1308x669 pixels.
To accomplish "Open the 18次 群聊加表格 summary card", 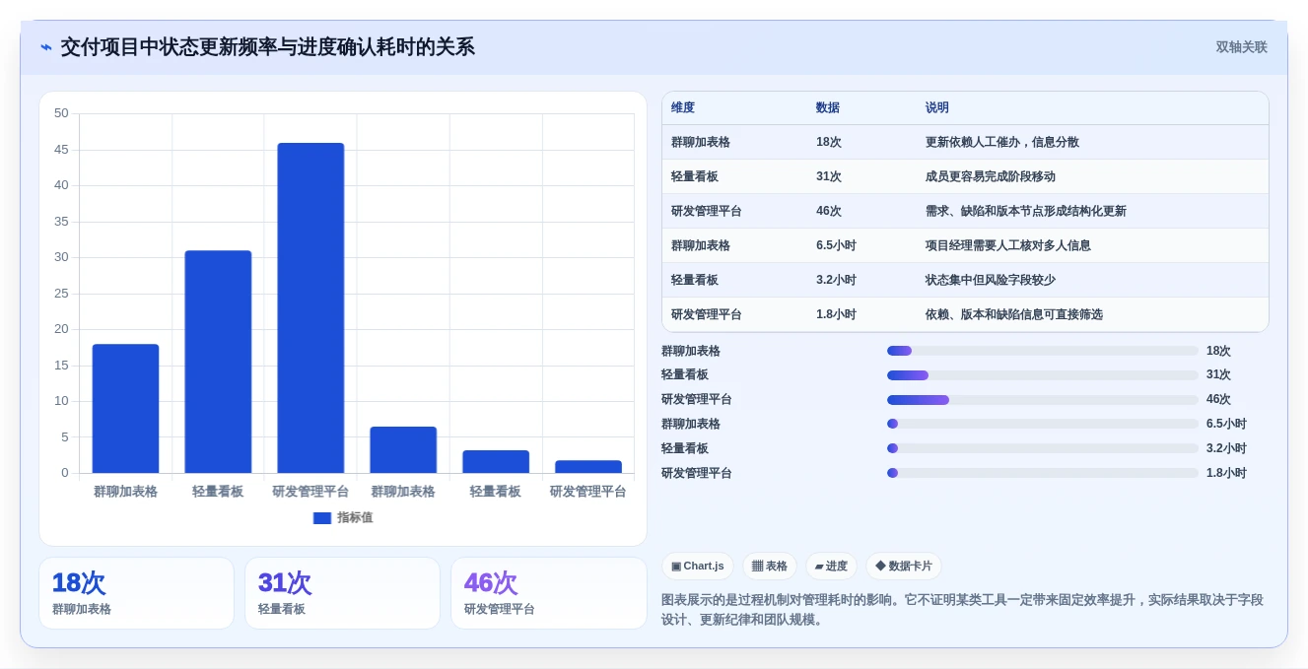I will tap(137, 593).
